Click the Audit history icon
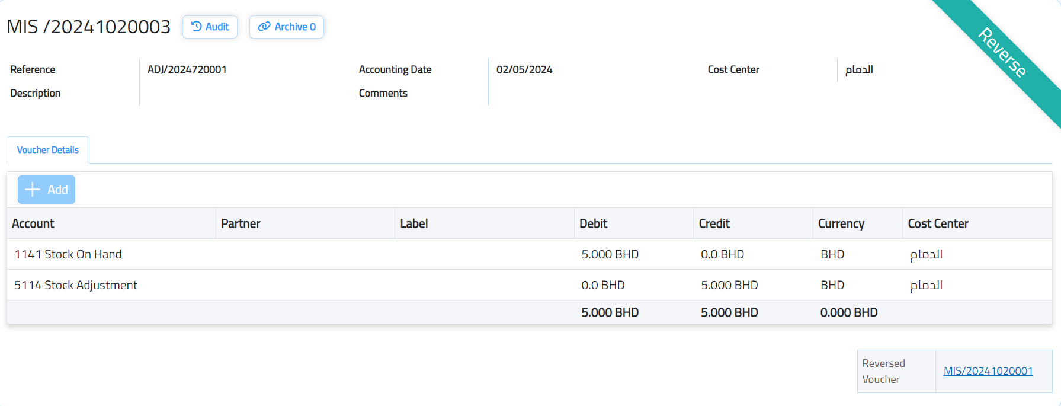This screenshot has height=406, width=1061. (x=197, y=27)
